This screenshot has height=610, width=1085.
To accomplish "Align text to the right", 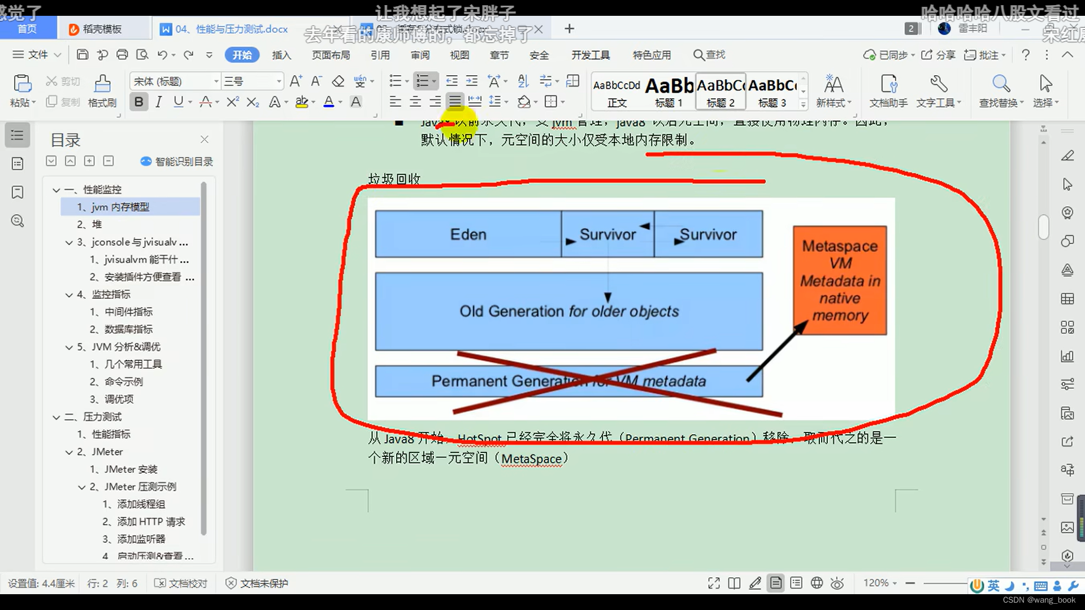I will tap(435, 102).
